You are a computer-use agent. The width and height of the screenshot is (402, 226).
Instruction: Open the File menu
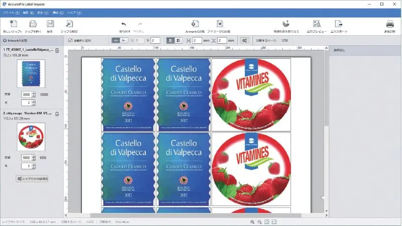pos(8,11)
